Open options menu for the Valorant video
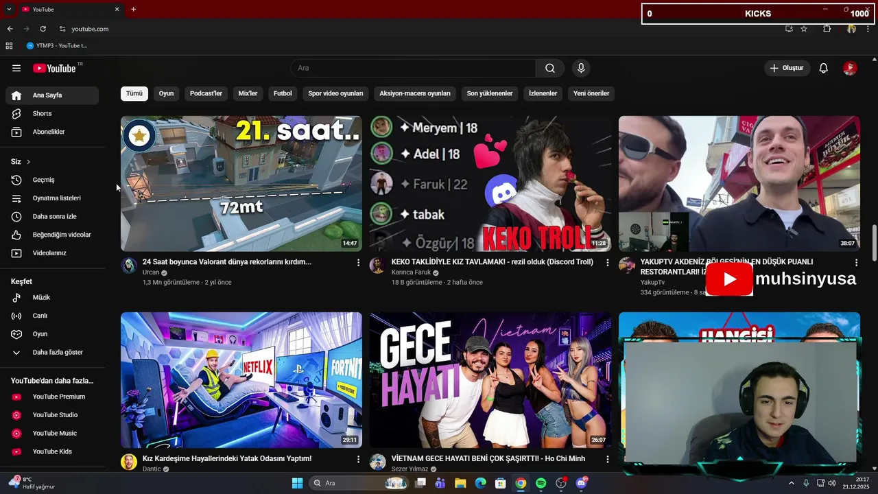The height and width of the screenshot is (494, 878). pyautogui.click(x=358, y=262)
